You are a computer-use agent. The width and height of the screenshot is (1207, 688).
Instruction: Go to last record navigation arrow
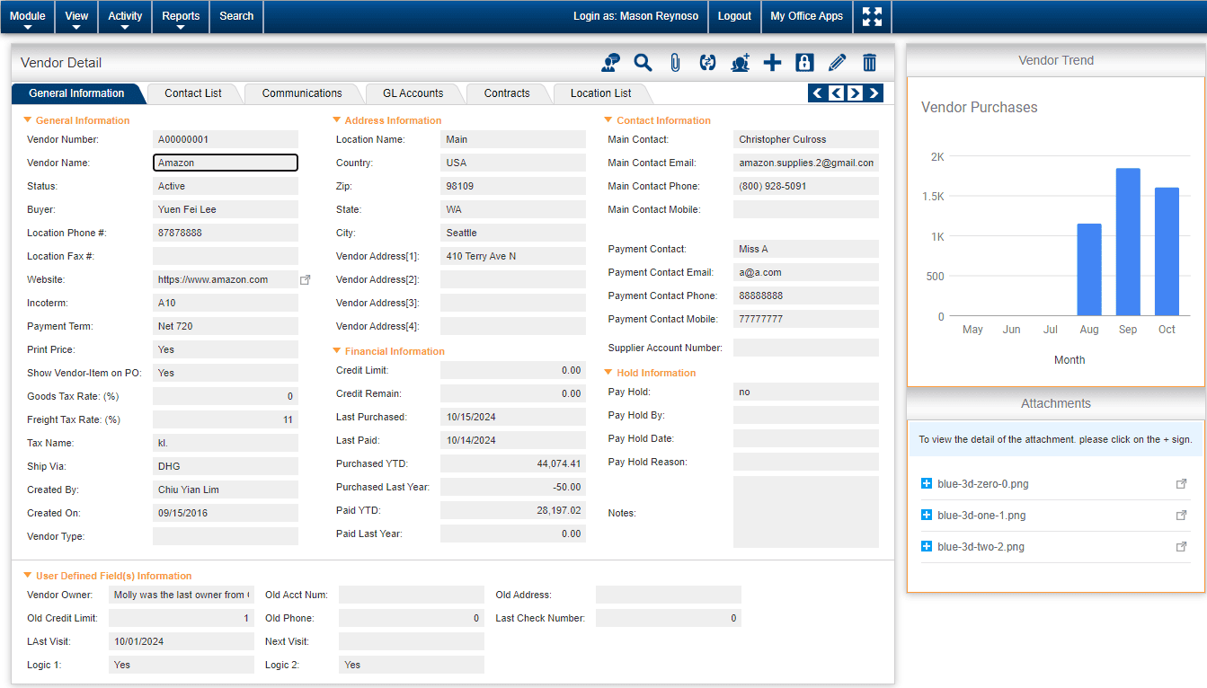[874, 93]
